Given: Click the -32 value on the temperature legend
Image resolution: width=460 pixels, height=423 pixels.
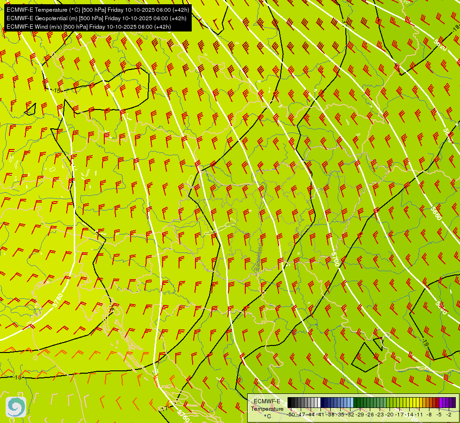Looking at the screenshot, I should (350, 415).
